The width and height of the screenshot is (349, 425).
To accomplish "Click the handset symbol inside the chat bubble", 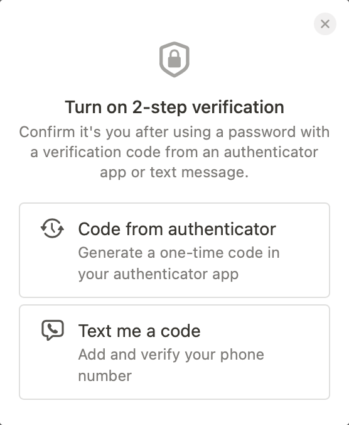I will click(x=53, y=329).
